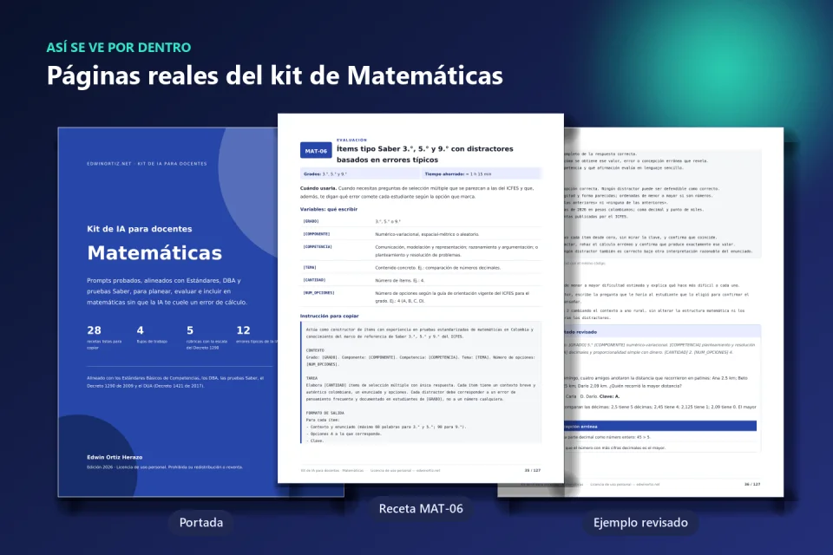
Task: Click the 'opción errónea' blue table header
Action: (x=660, y=426)
